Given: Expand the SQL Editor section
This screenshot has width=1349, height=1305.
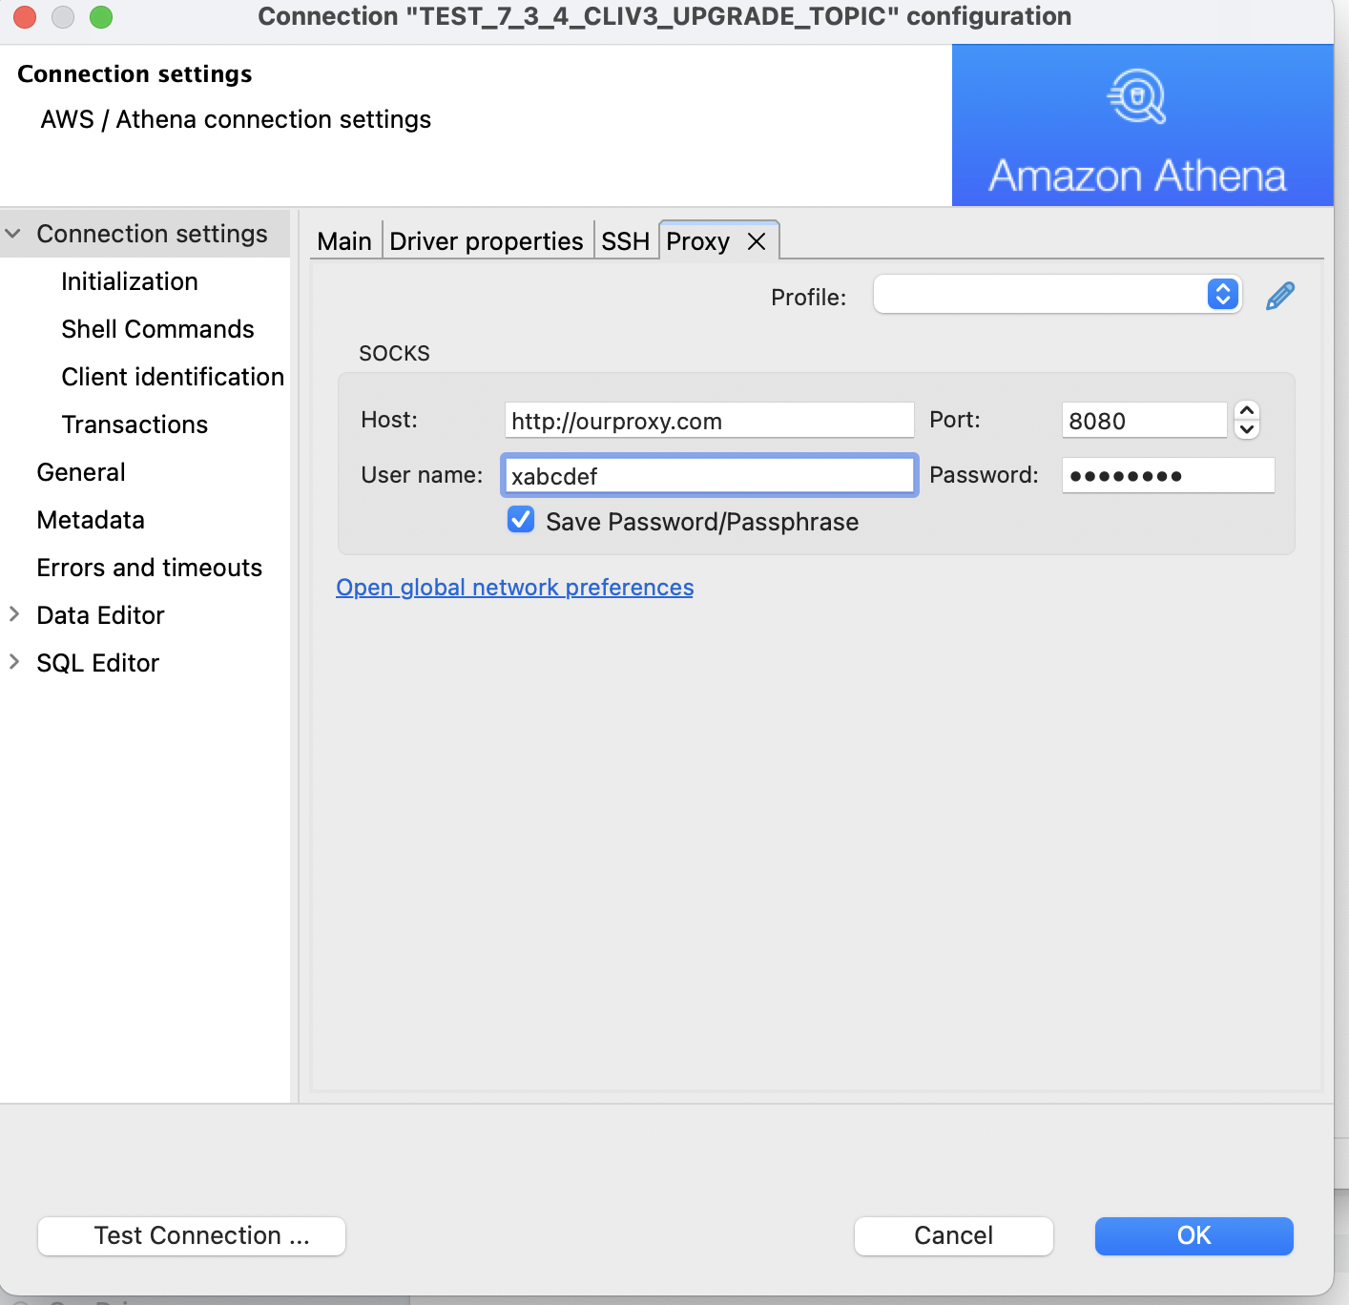Looking at the screenshot, I should [x=13, y=662].
